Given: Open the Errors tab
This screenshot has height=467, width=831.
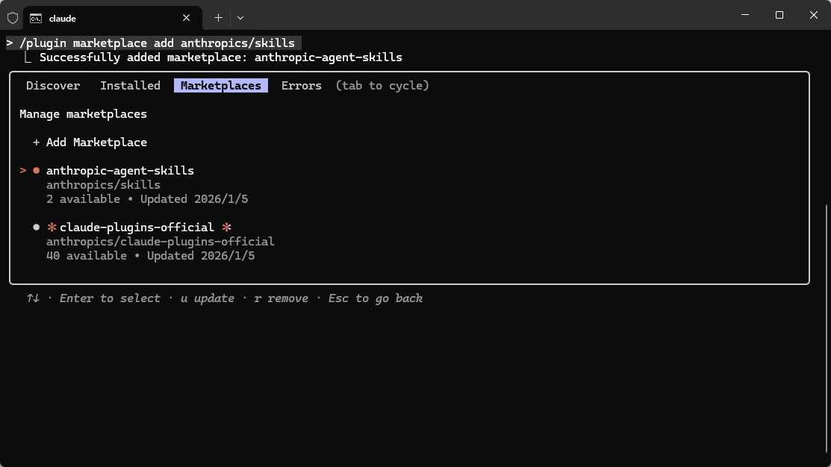Looking at the screenshot, I should [302, 86].
